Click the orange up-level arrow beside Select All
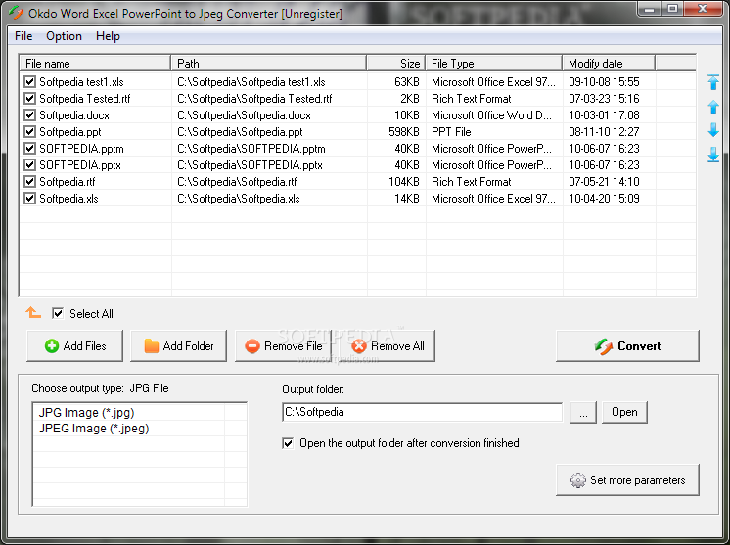 [x=33, y=312]
